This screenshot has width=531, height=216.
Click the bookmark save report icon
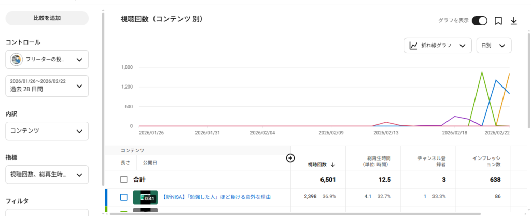(x=498, y=21)
